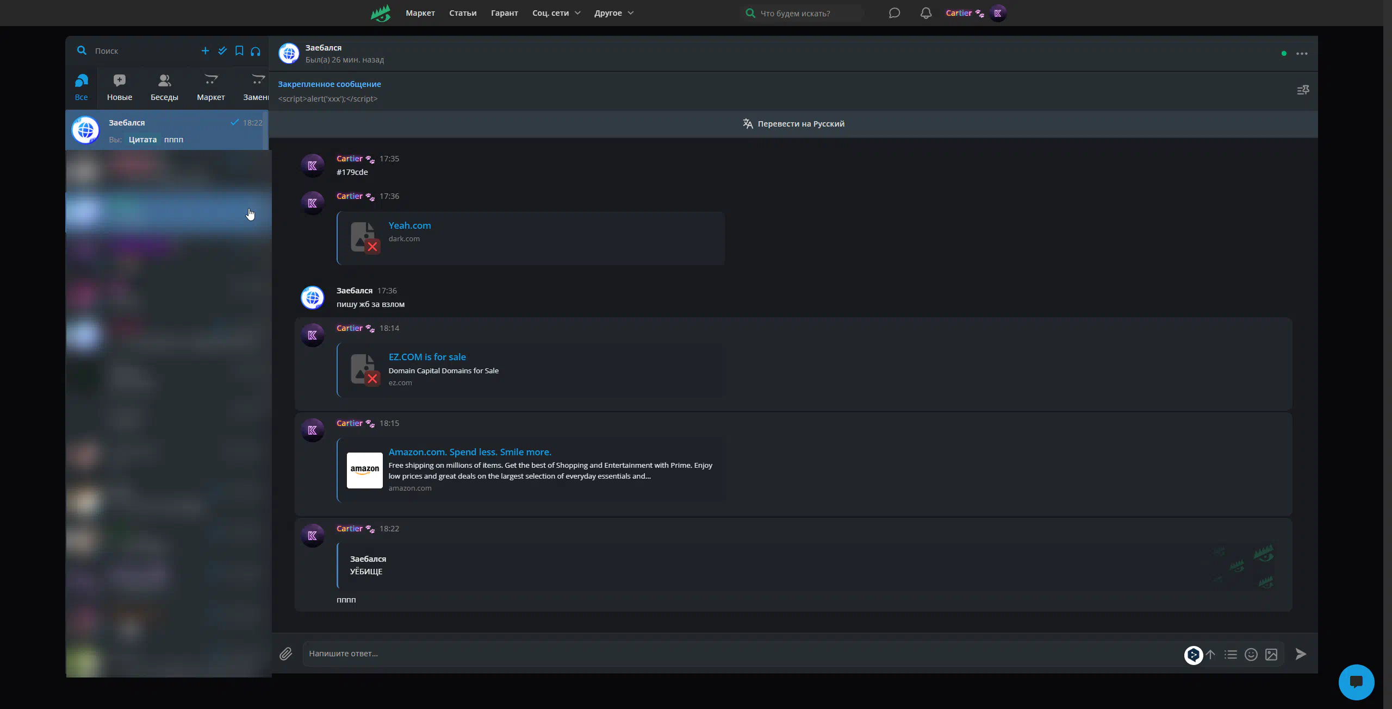Click the pinned messages list icon
The height and width of the screenshot is (709, 1392).
point(1303,90)
